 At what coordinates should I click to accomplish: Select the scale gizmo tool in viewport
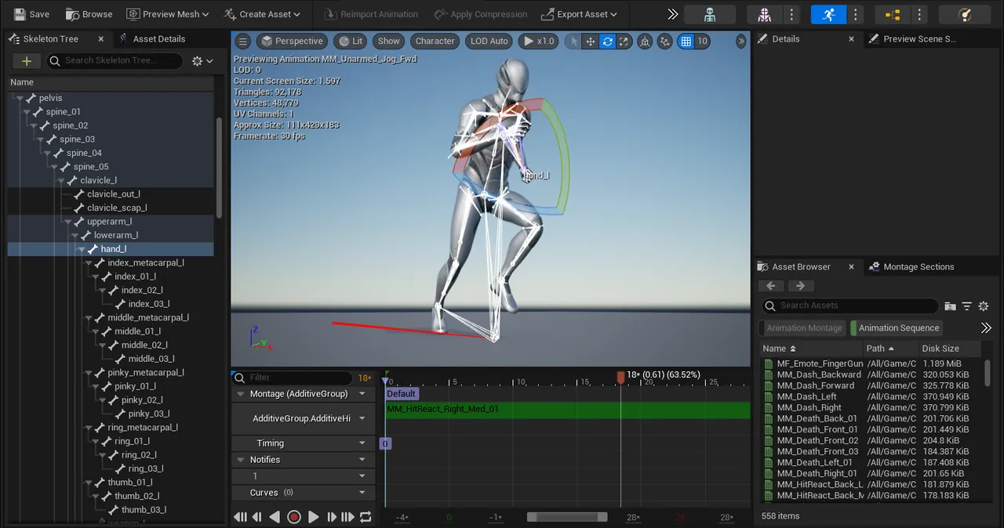tap(624, 42)
